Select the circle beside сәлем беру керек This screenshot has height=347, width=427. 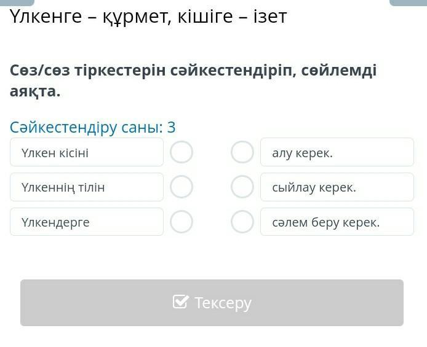click(242, 222)
